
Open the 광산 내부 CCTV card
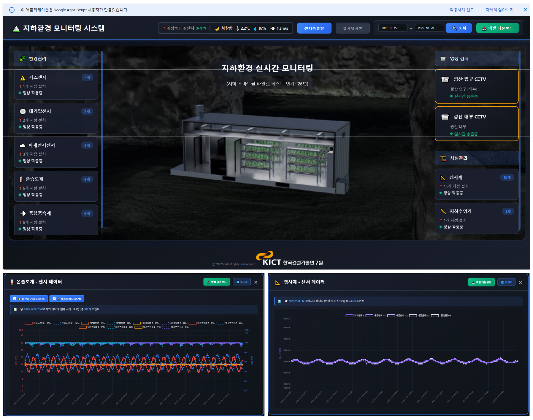point(476,124)
